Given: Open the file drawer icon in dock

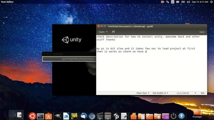Looking at the screenshot, I should [108, 116].
